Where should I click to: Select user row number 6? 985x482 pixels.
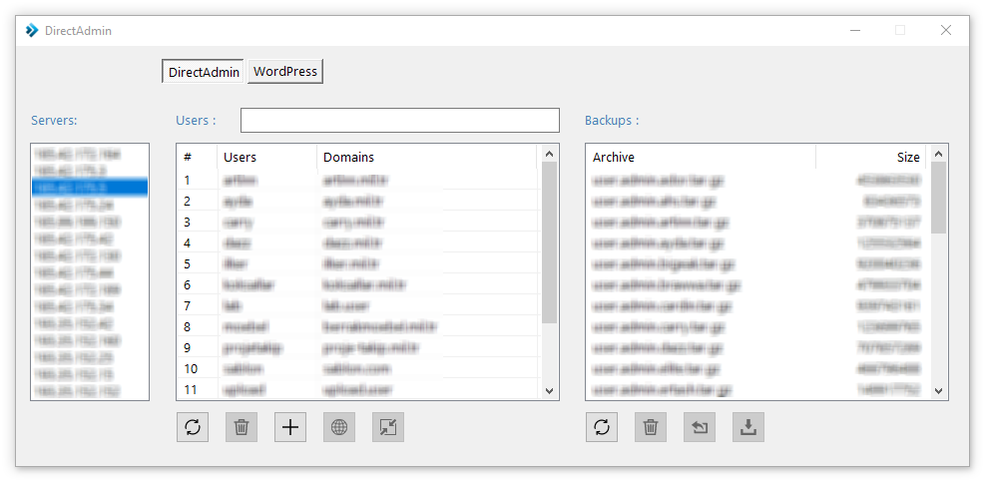(x=357, y=284)
